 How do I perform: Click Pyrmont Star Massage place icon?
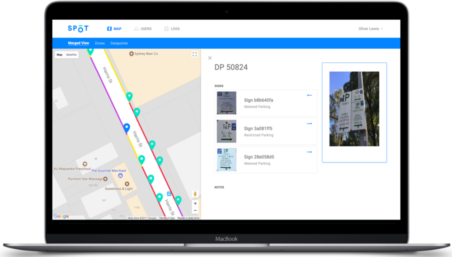coord(105,179)
